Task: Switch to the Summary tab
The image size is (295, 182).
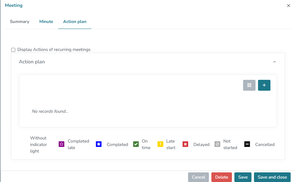Action: (20, 22)
